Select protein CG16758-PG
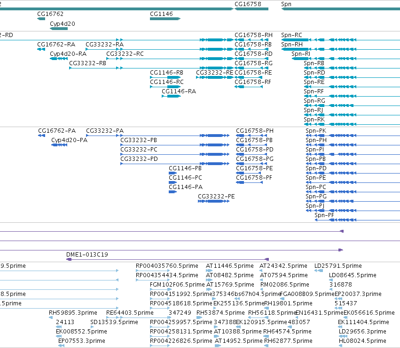This screenshot has height=348, width=400. (255, 159)
